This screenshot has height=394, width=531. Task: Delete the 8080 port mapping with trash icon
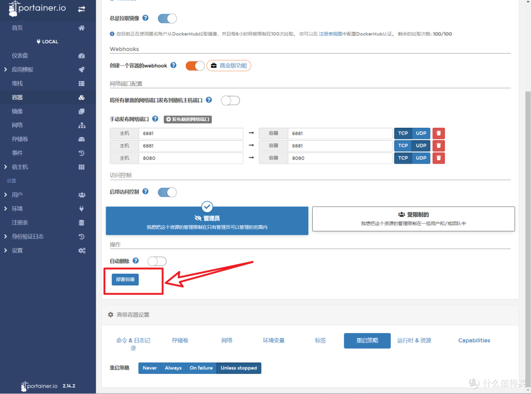click(438, 158)
